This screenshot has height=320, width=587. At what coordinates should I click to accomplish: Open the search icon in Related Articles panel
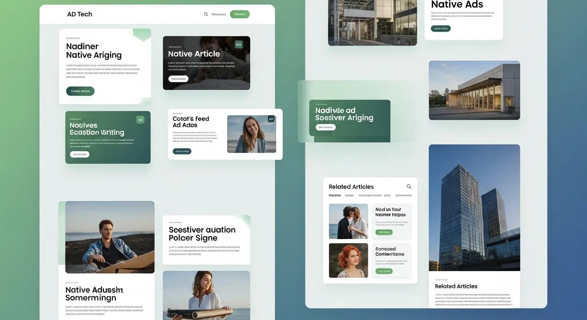click(x=409, y=186)
